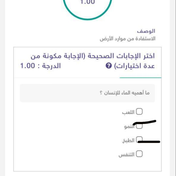Enable the التنفس checkbox
The height and width of the screenshot is (176, 176).
tap(139, 154)
